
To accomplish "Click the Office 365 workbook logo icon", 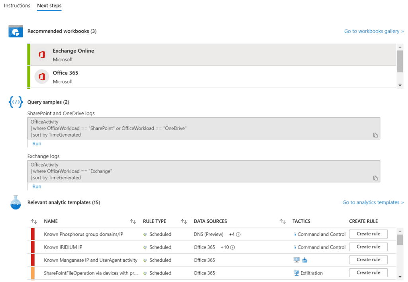I will click(42, 77).
